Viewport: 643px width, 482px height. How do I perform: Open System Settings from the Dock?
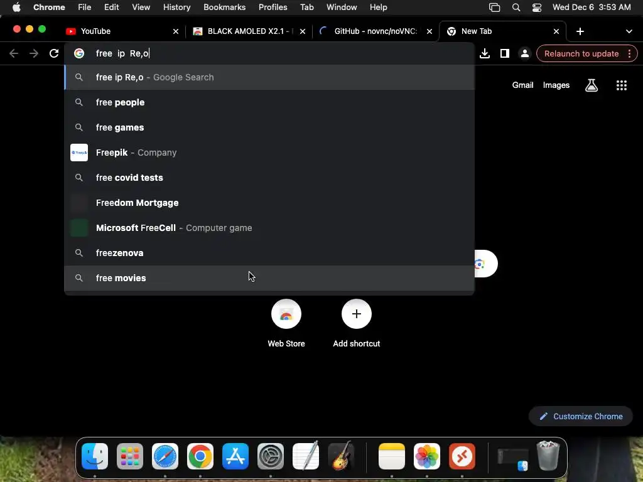tap(271, 456)
